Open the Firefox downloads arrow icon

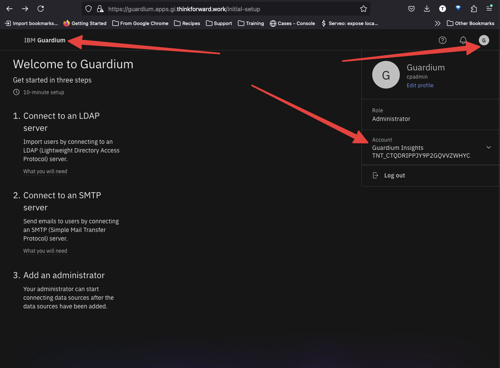pos(427,9)
